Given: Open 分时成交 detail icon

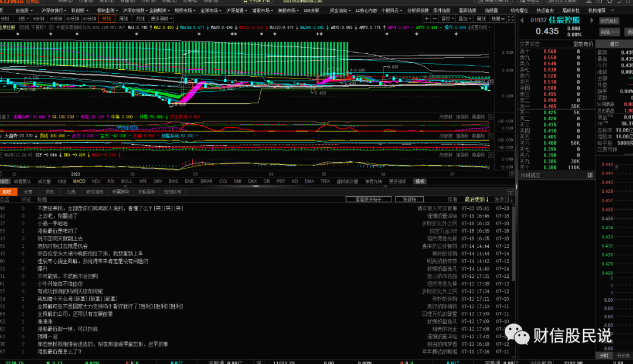Looking at the screenshot, I should click(x=590, y=175).
